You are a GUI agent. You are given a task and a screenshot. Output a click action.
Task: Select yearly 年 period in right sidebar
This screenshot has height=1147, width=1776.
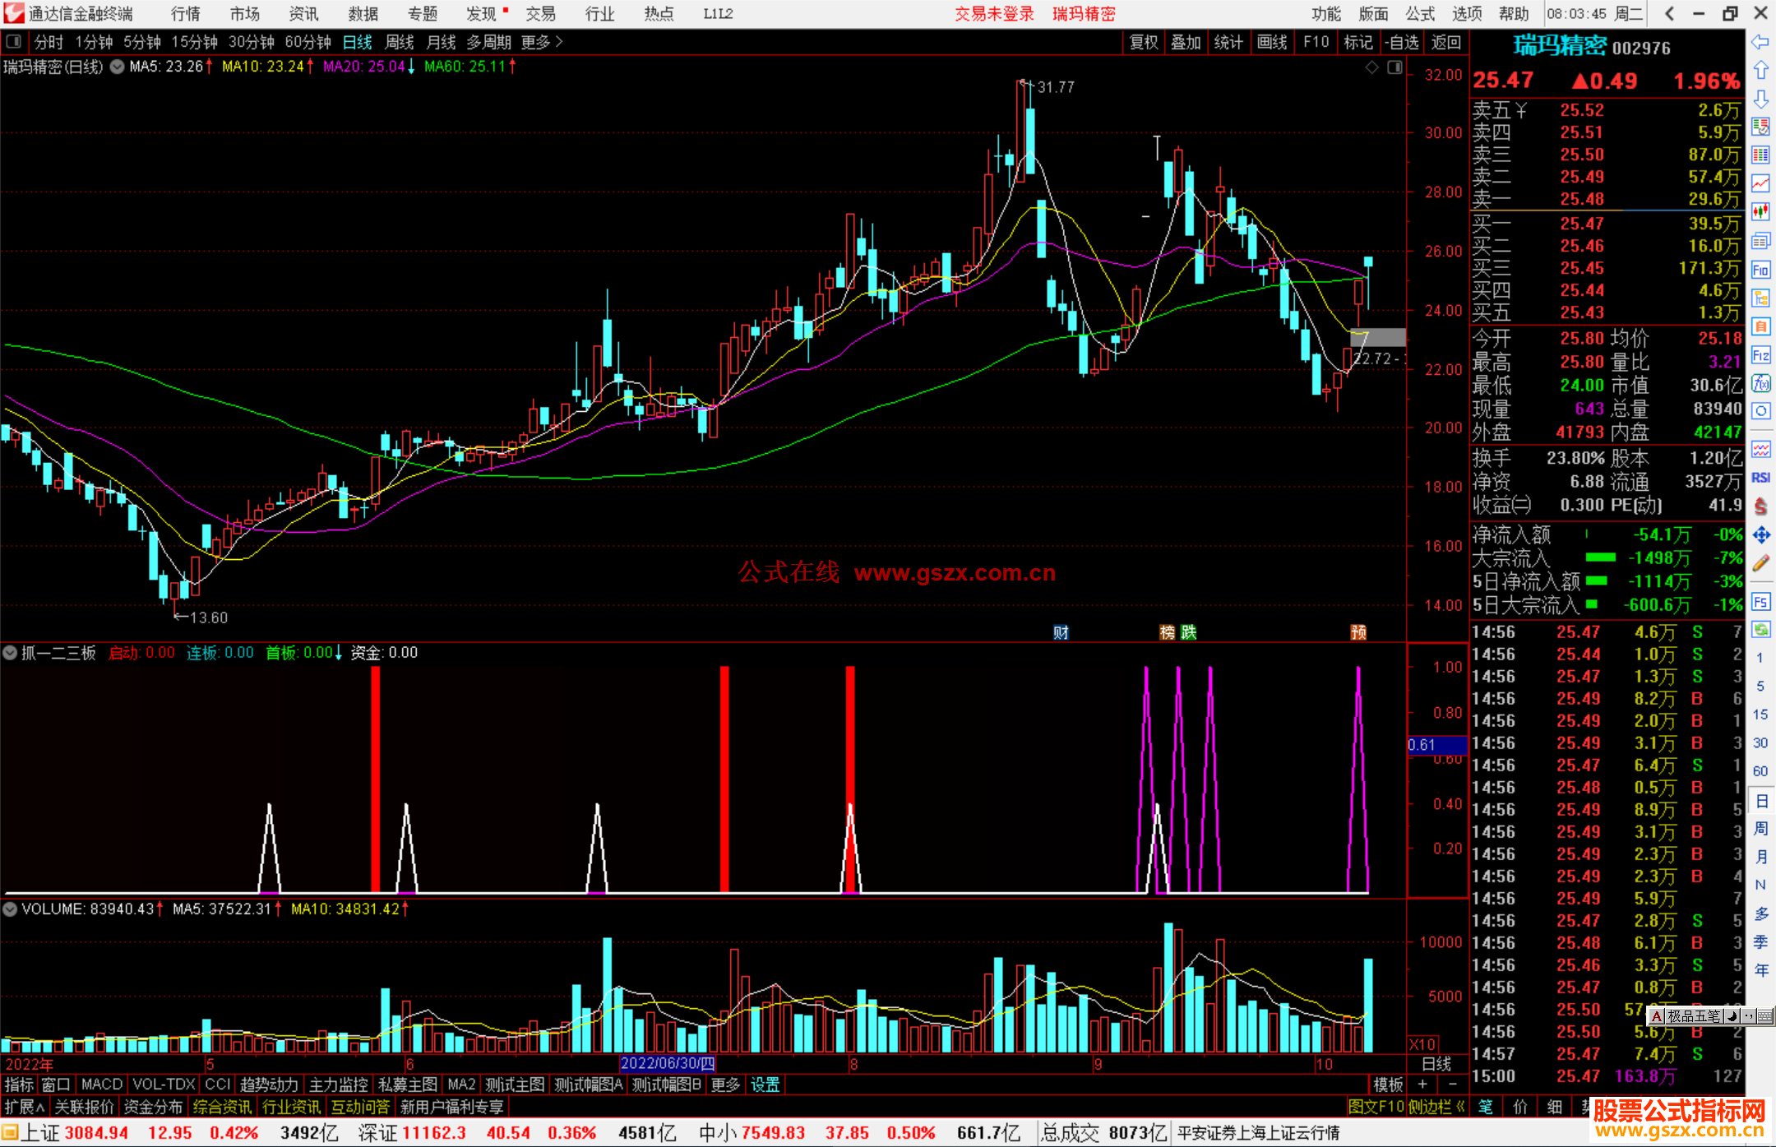coord(1760,970)
